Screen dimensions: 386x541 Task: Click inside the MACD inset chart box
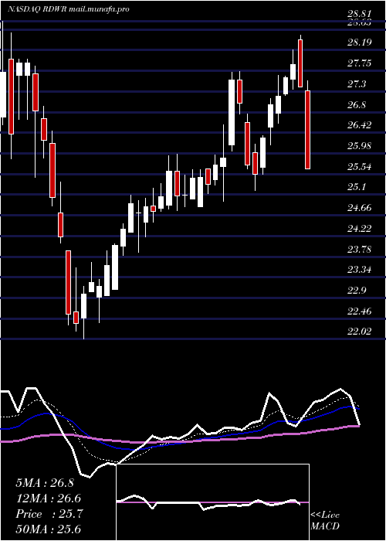tap(212, 502)
